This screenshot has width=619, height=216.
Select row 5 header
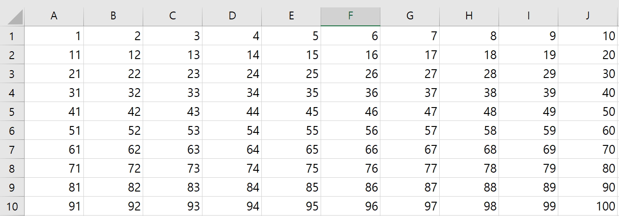click(12, 112)
